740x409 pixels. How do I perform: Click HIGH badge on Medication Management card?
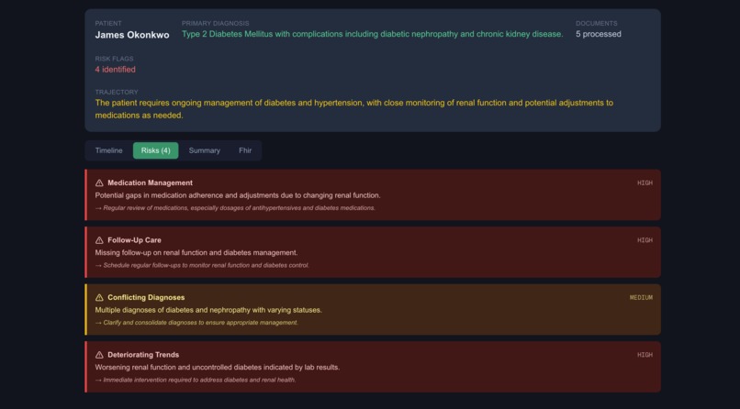[x=645, y=183]
